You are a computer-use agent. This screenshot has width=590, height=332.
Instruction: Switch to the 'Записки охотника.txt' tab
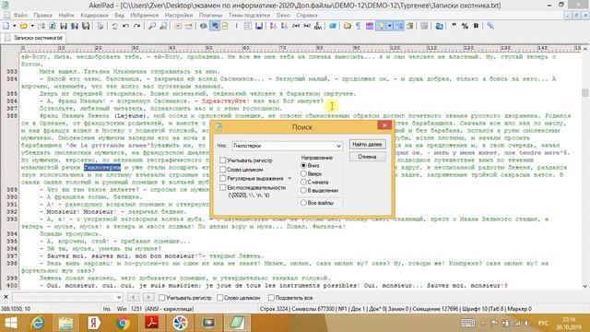pyautogui.click(x=33, y=38)
